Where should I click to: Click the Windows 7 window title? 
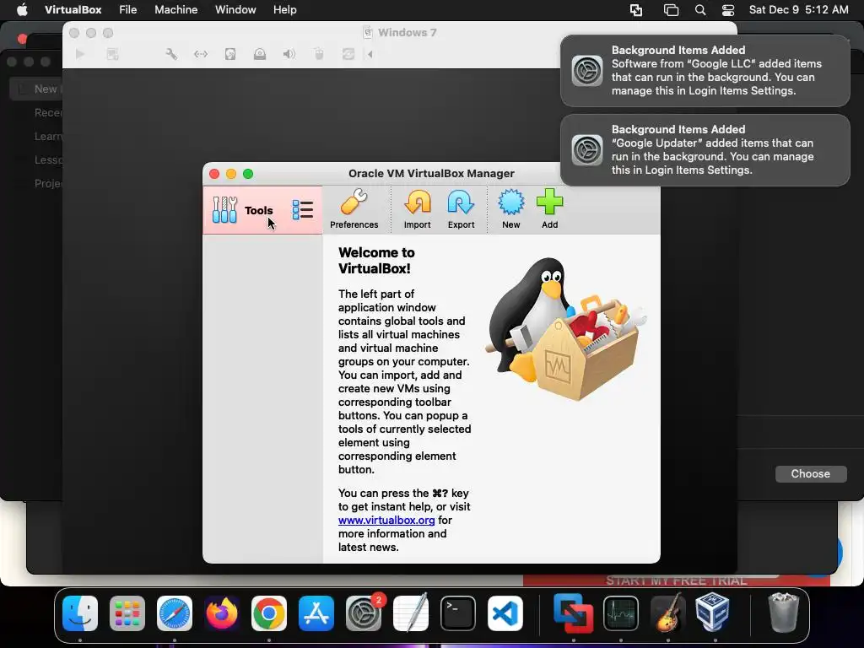point(408,33)
